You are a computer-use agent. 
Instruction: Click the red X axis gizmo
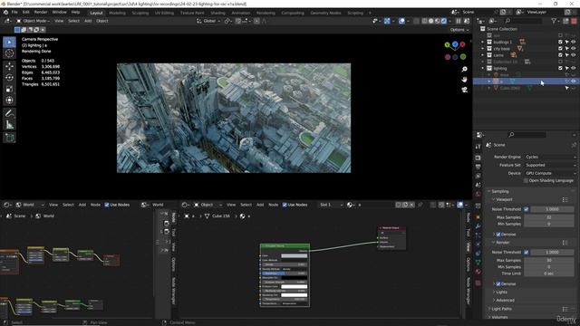coord(462,44)
